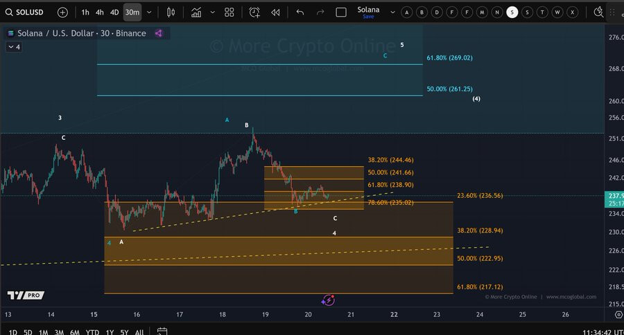The width and height of the screenshot is (624, 335).
Task: Select the 23.60% (236.56) Fibonacci label
Action: coord(480,195)
